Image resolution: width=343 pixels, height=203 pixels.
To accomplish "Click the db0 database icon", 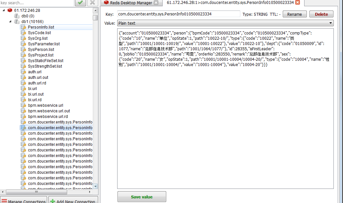I will [17, 16].
